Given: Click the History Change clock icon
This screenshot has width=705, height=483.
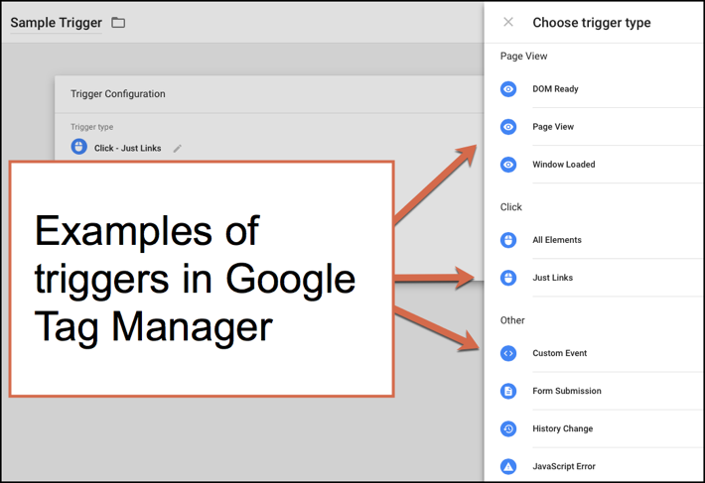Looking at the screenshot, I should [x=508, y=428].
